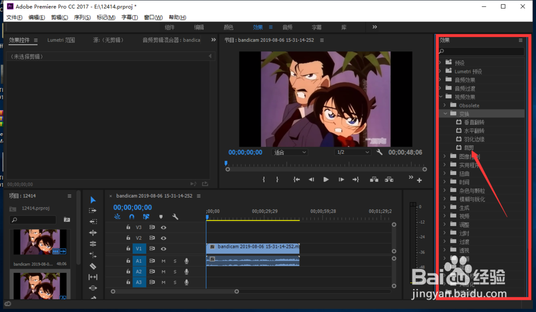This screenshot has height=312, width=536.
Task: Expand the 音频效果 folder
Action: [440, 80]
